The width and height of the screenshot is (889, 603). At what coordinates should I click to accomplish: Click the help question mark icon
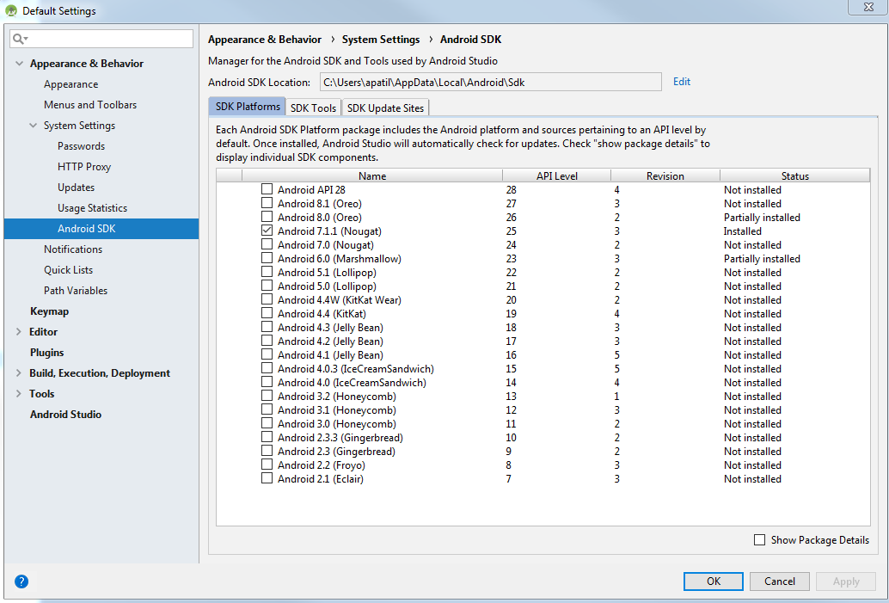pyautogui.click(x=21, y=581)
